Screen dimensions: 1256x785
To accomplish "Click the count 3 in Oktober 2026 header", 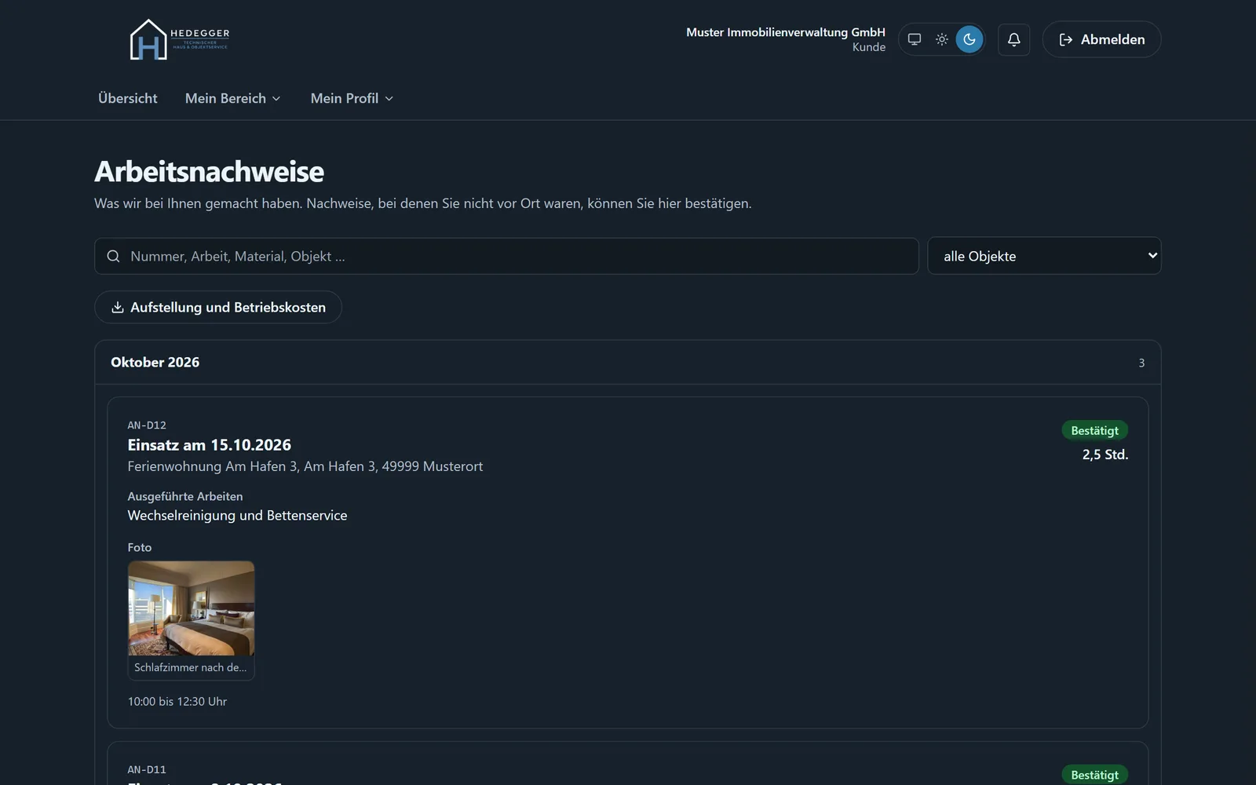I will [x=1141, y=363].
